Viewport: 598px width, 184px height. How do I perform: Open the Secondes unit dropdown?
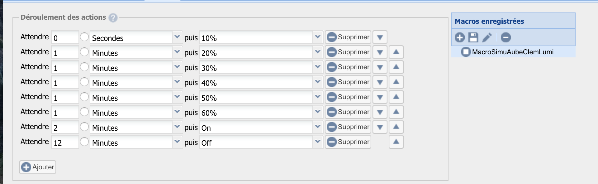[x=136, y=37]
